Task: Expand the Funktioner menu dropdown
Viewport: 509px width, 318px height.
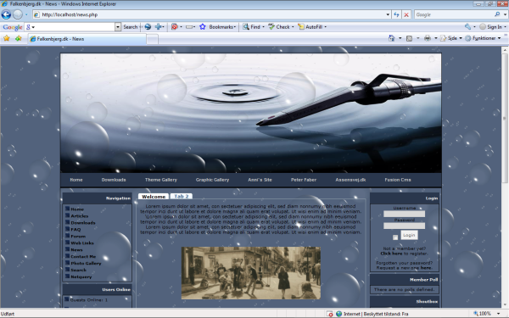Action: [x=500, y=38]
